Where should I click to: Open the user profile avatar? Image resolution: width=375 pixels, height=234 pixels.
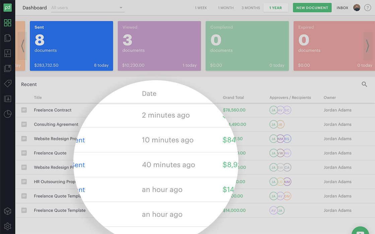click(357, 8)
